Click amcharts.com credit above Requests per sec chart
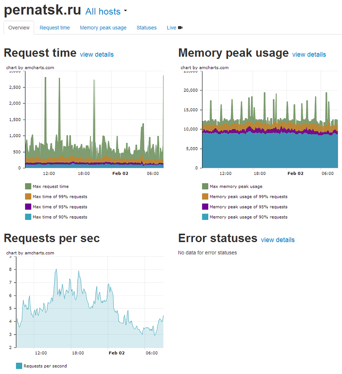This screenshot has width=342, height=374. [x=30, y=253]
